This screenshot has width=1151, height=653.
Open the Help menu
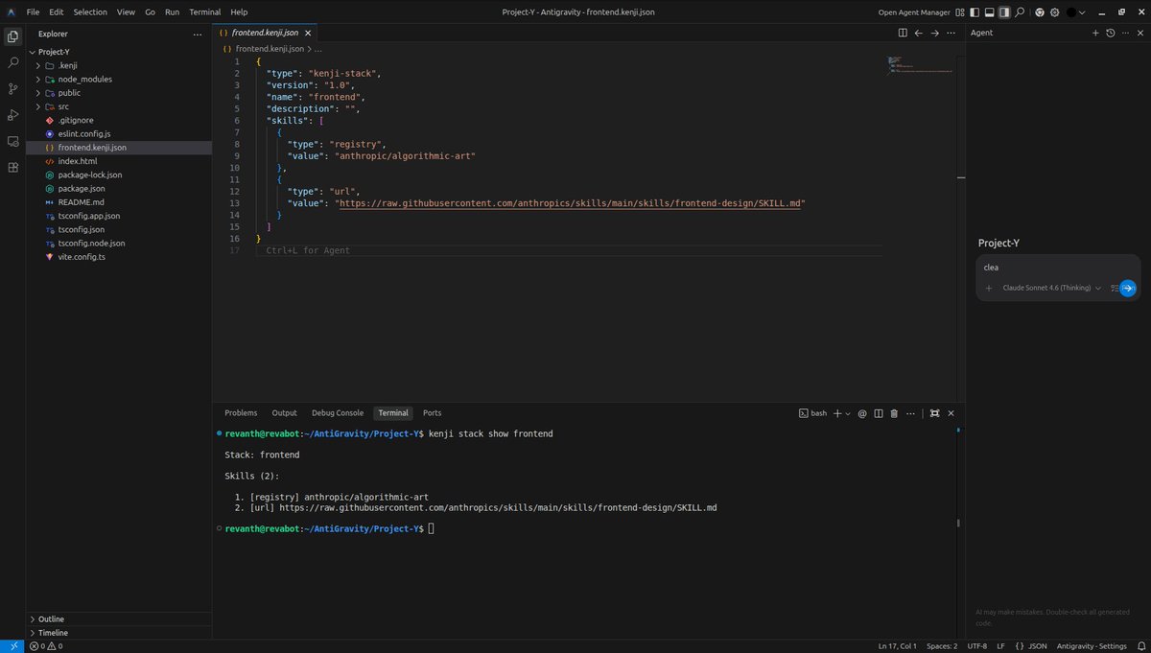point(239,12)
